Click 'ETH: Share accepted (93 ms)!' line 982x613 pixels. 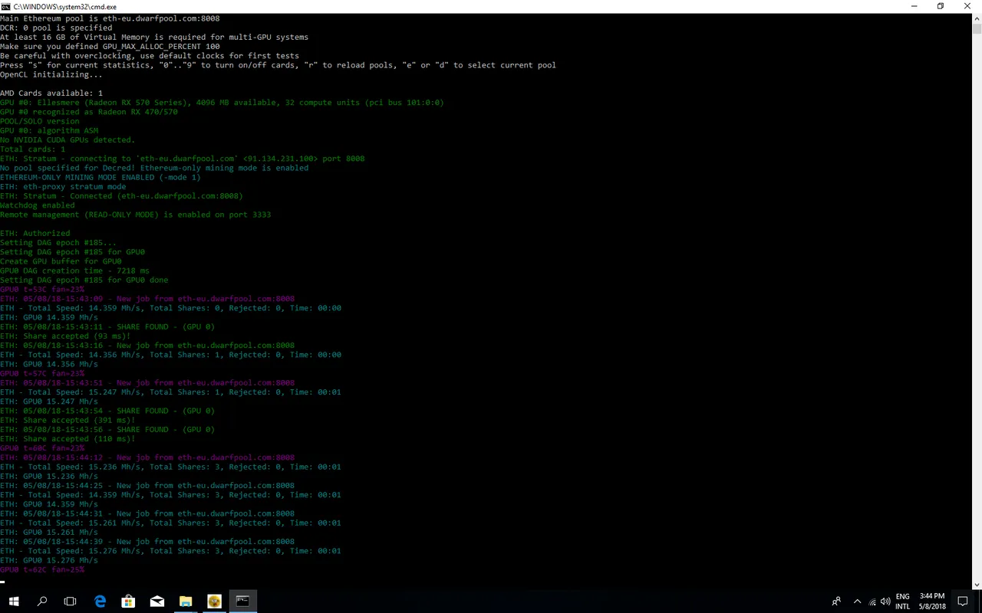(65, 336)
